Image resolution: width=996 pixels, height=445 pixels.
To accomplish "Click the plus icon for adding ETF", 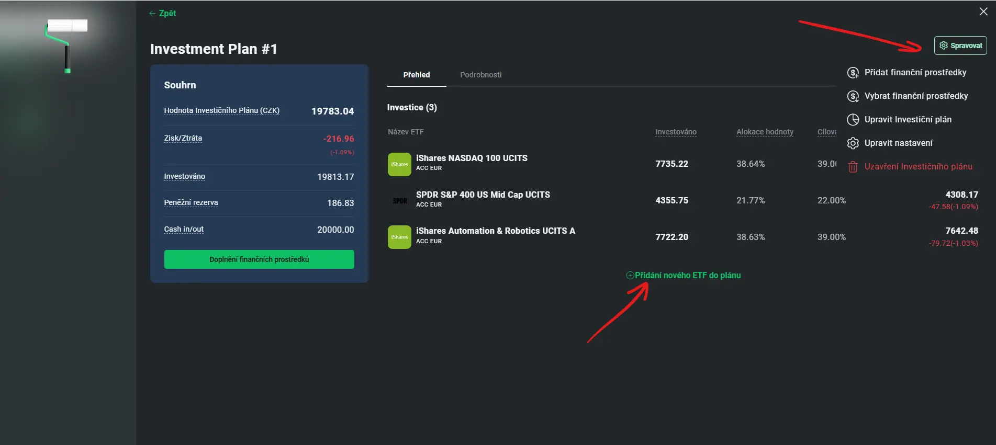I will (x=630, y=276).
